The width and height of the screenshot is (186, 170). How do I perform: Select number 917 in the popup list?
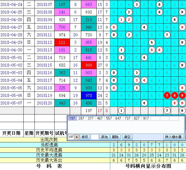(146, 118)
